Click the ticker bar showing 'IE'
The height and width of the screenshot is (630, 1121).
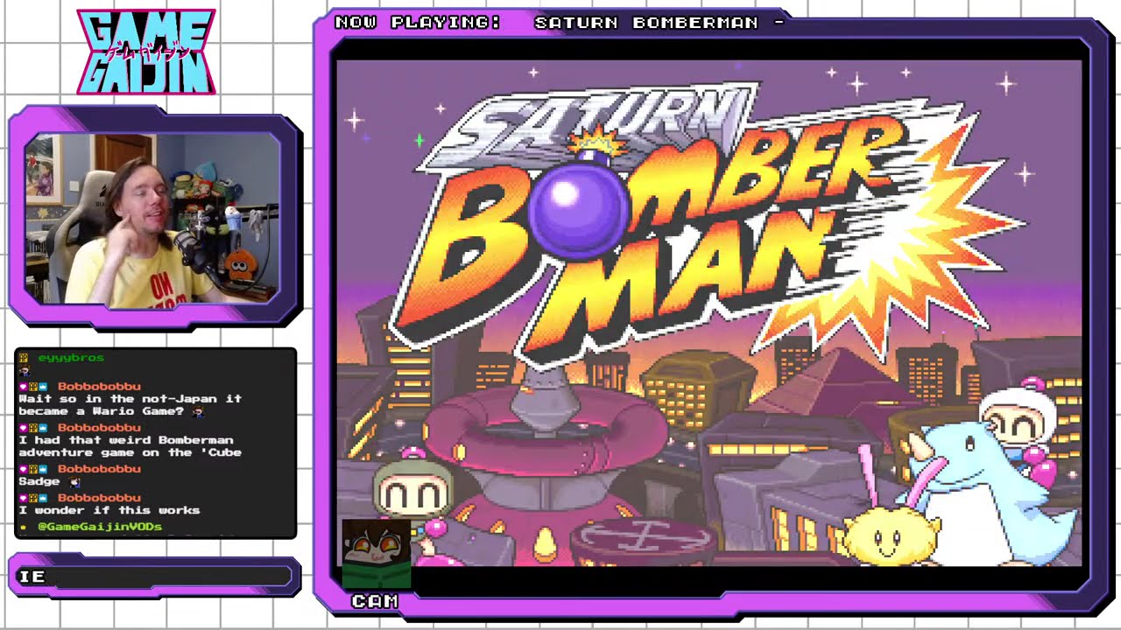pos(154,576)
